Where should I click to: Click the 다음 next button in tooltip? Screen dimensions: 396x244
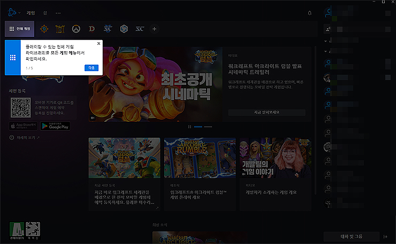(x=92, y=68)
